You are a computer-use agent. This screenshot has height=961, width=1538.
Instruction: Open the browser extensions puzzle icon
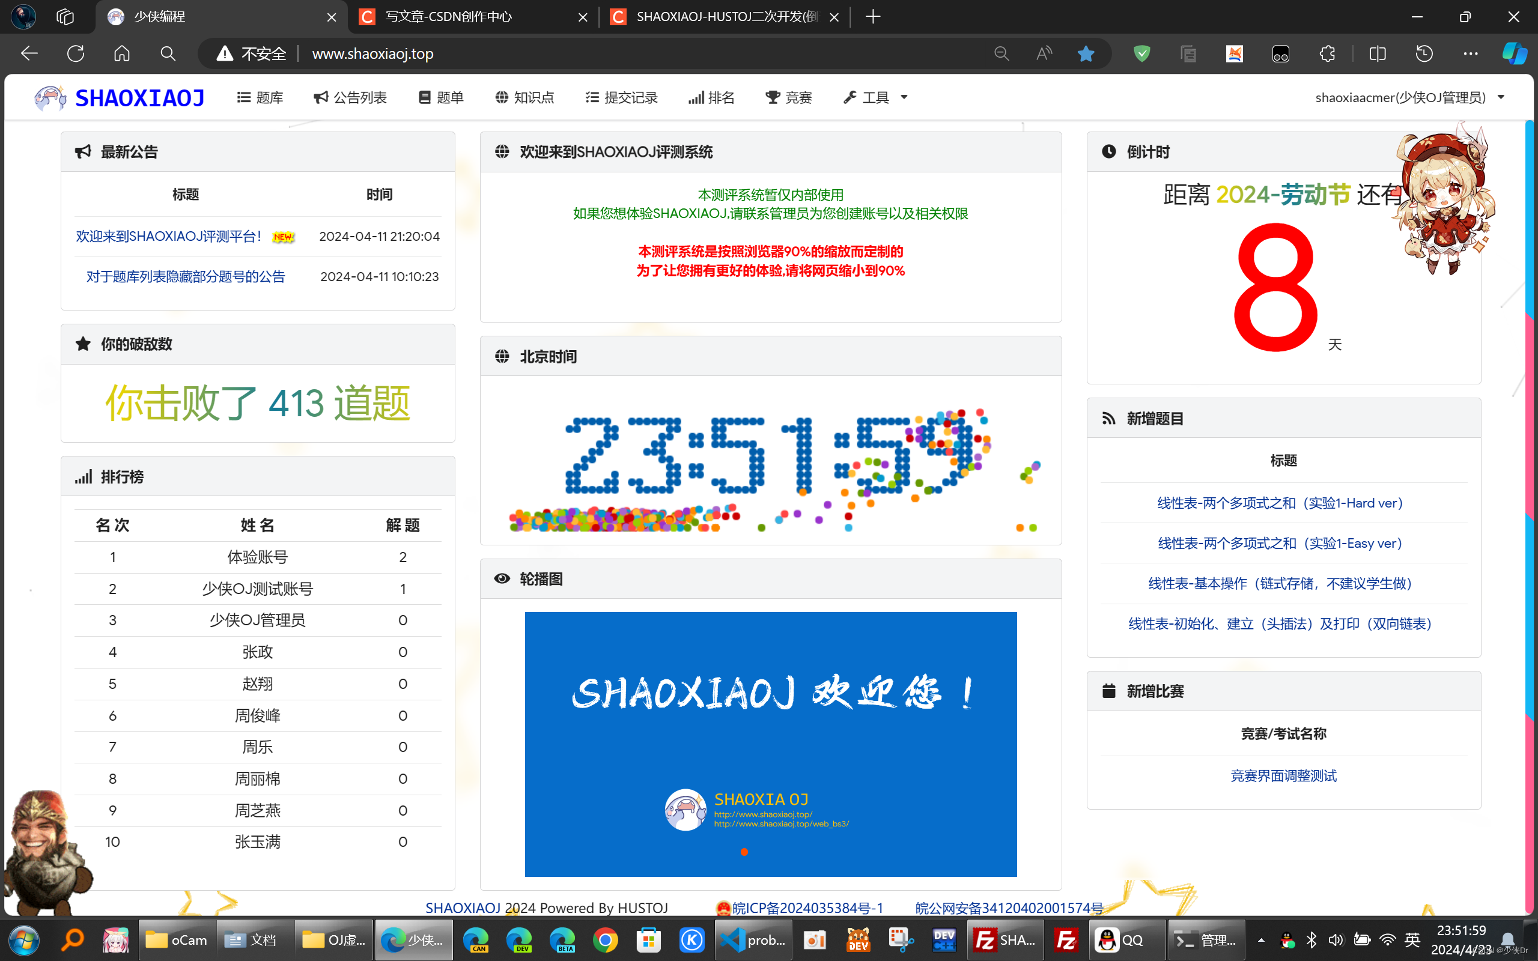pyautogui.click(x=1327, y=53)
